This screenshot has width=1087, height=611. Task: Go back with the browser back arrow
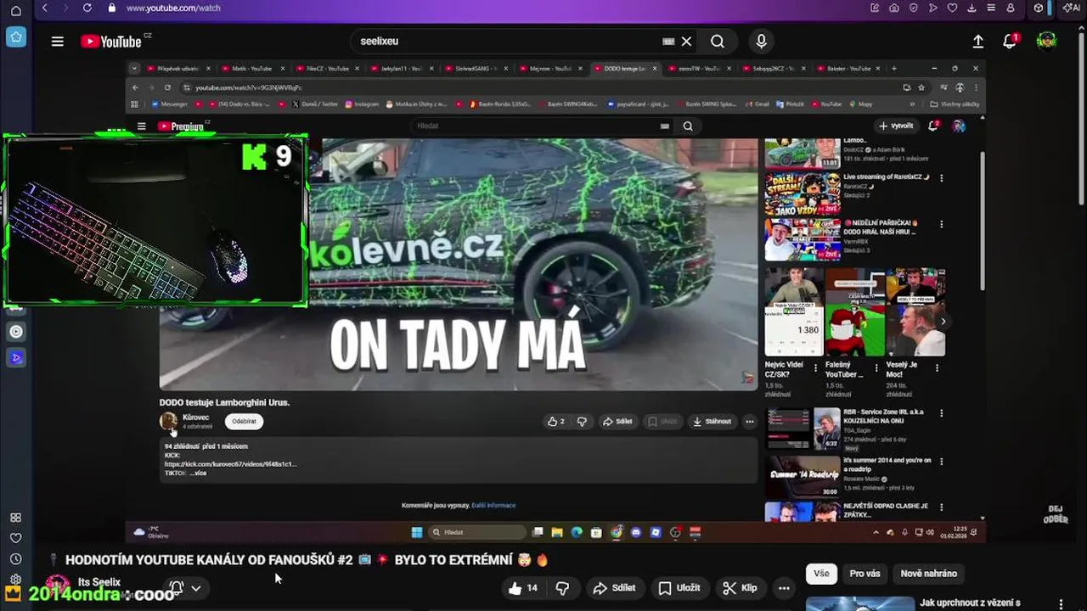pos(44,8)
